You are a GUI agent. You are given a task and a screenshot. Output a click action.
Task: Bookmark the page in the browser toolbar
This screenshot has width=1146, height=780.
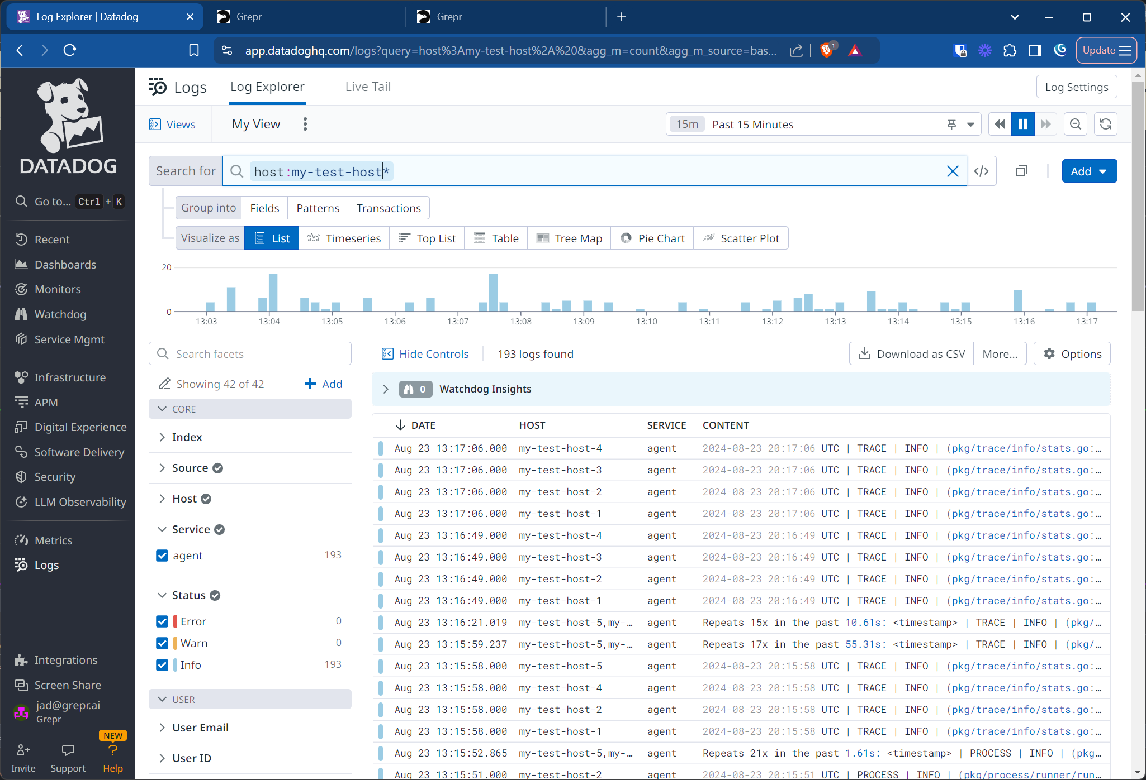[194, 51]
